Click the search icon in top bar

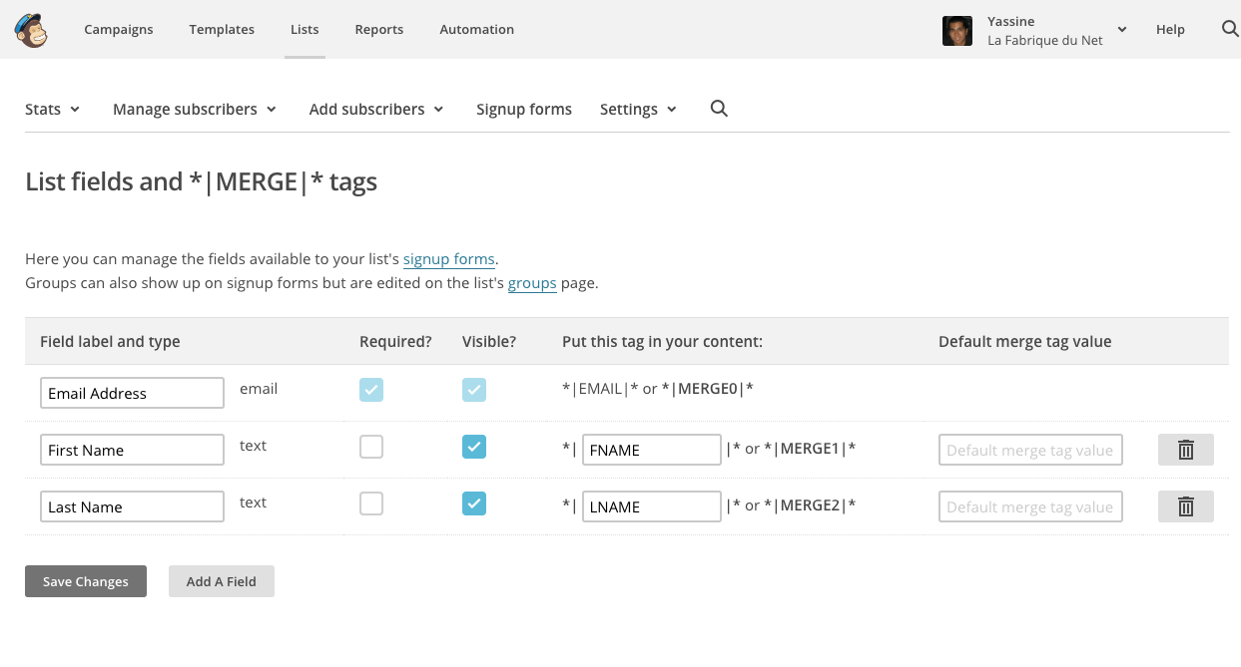pyautogui.click(x=1230, y=29)
